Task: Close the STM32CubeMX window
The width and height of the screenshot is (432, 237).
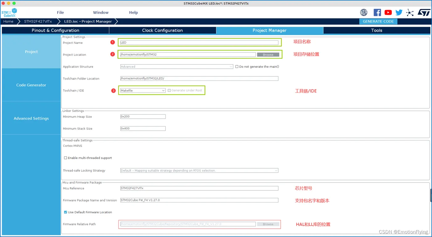Action: (3, 3)
